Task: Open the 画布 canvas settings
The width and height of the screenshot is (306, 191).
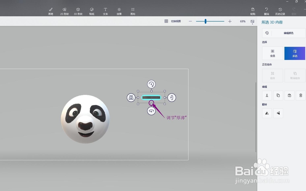Action: click(x=133, y=11)
